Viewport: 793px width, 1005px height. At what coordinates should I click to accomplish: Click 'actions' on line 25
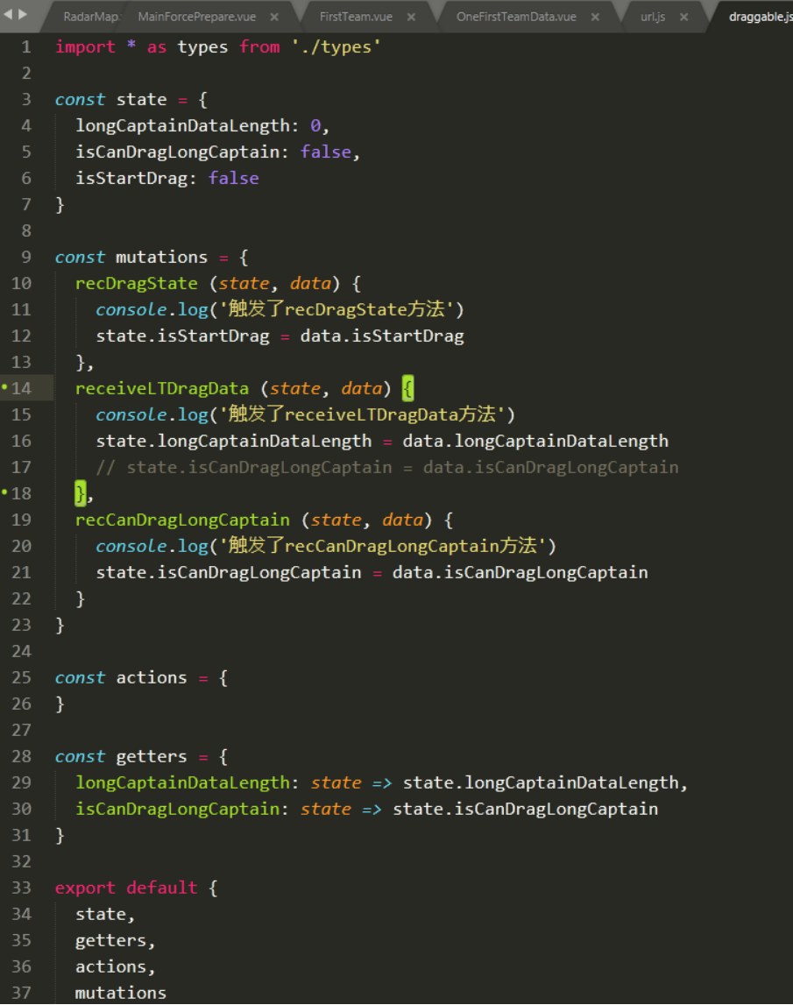152,677
